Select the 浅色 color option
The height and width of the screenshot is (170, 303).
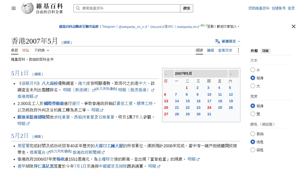coord(253,142)
